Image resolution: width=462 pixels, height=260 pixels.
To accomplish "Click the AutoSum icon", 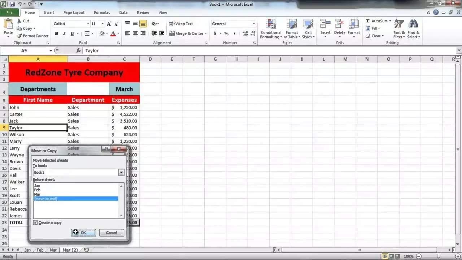I will [368, 21].
